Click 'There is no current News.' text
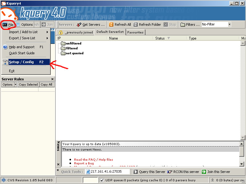246x184 pixels. point(82,150)
